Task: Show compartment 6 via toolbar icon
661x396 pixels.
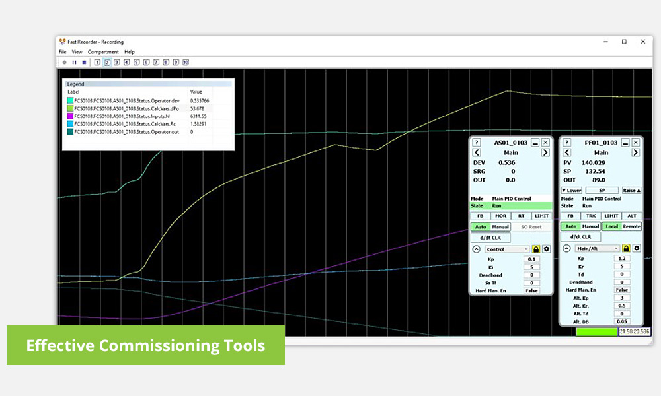Action: (x=146, y=62)
